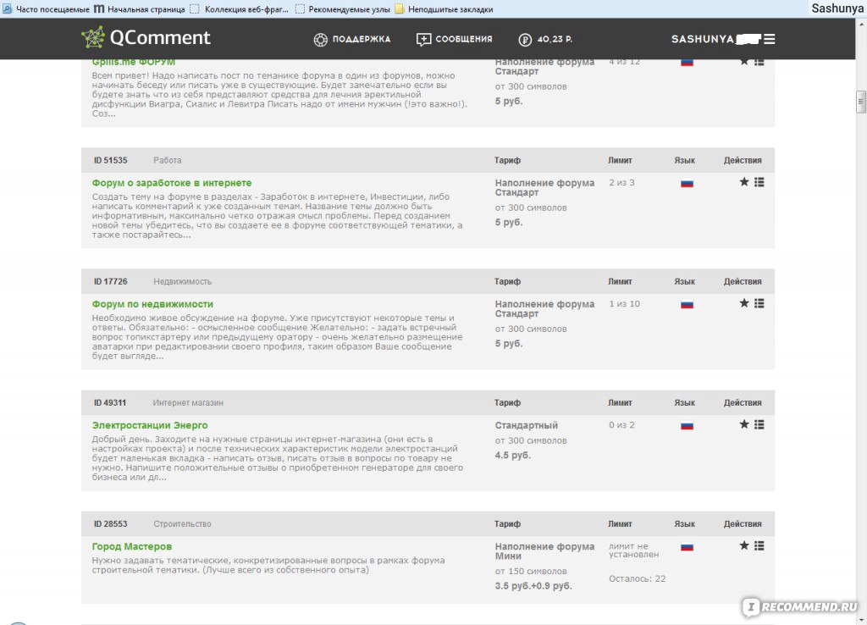Click the Недвижимость category label
The width and height of the screenshot is (867, 625).
click(x=183, y=281)
